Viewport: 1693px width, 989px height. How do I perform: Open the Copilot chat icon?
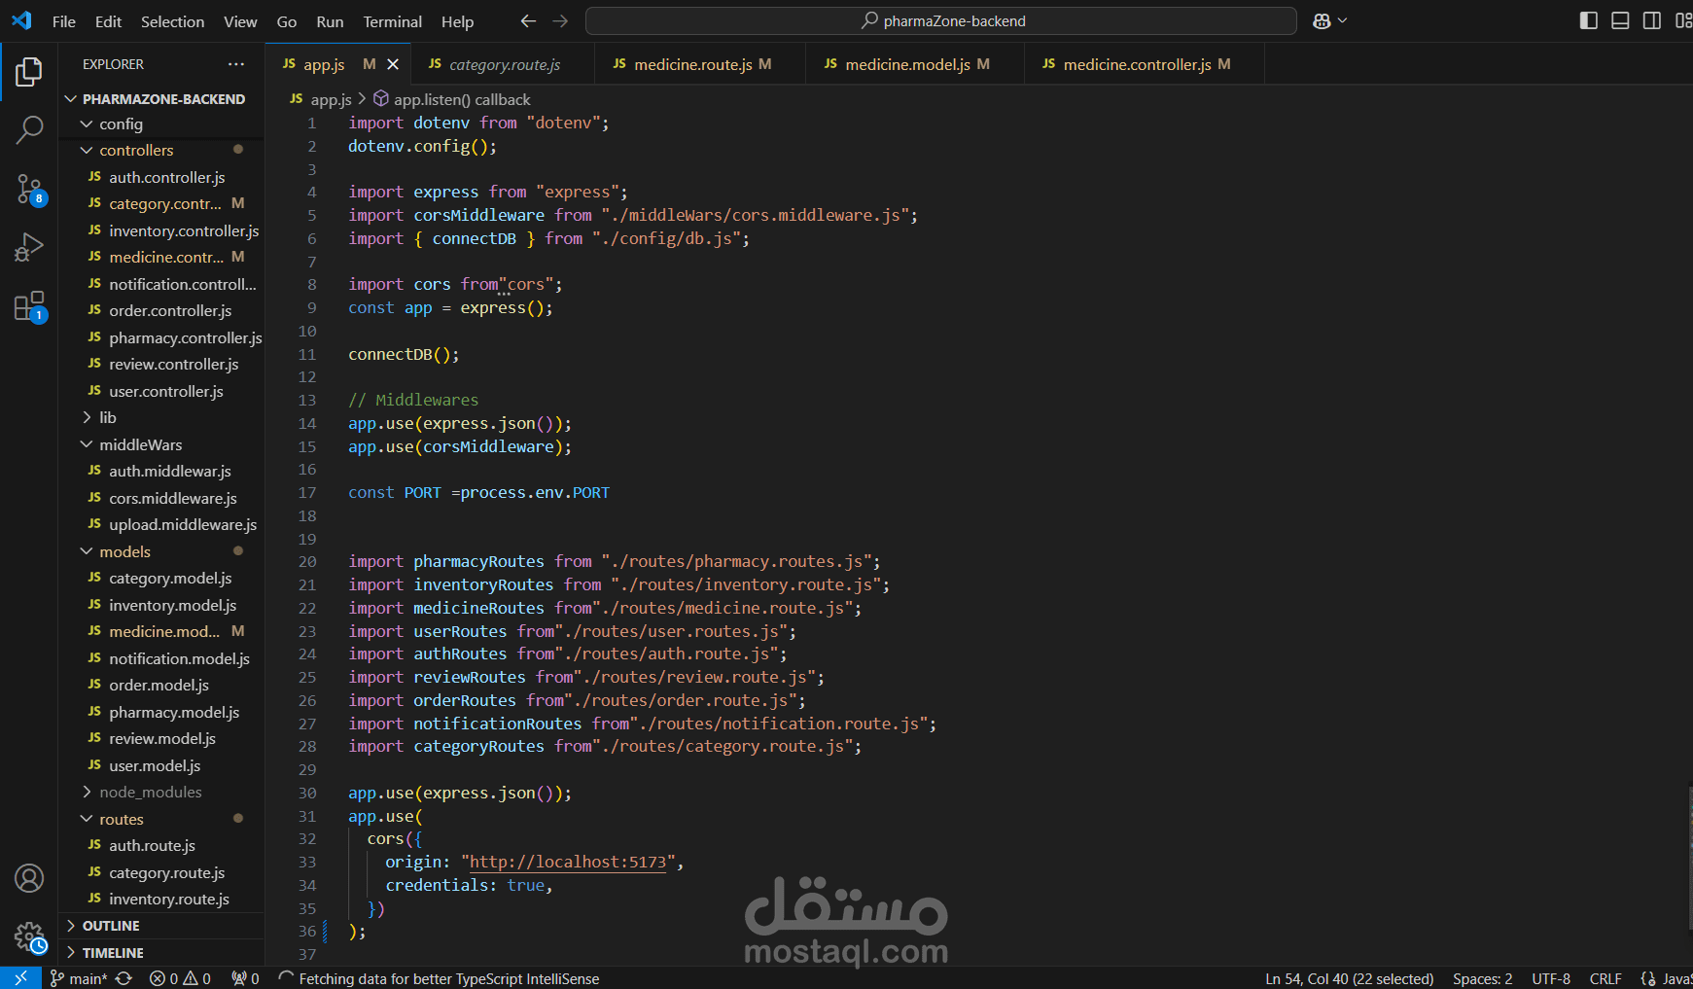coord(1322,20)
